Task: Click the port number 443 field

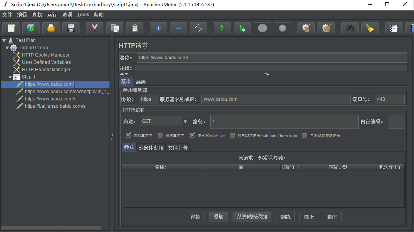Action: tap(390, 99)
